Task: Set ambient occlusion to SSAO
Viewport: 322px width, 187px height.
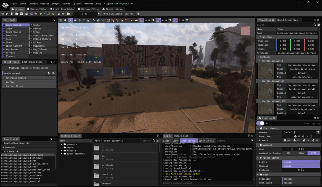Action: 301,153
